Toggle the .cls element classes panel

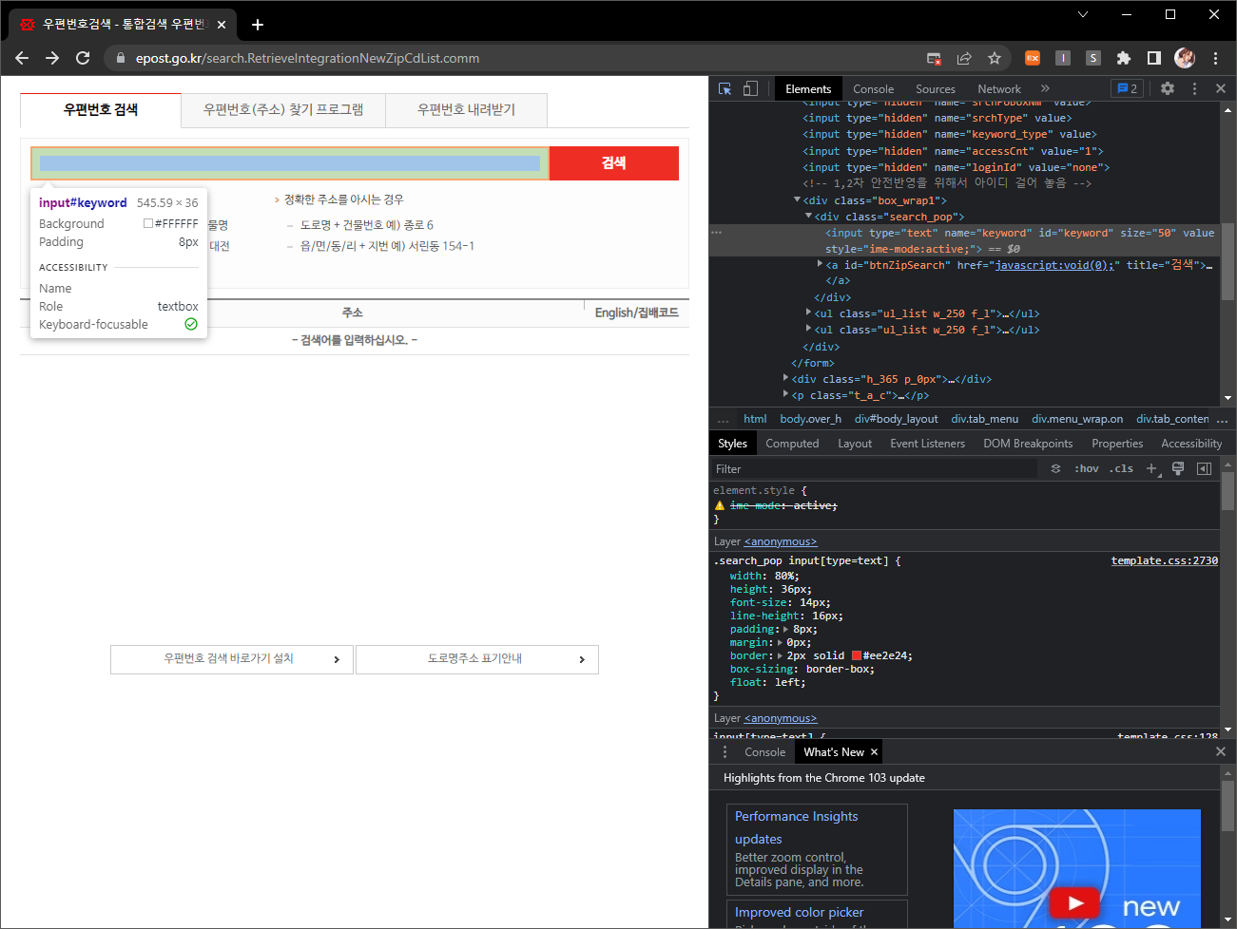point(1121,468)
